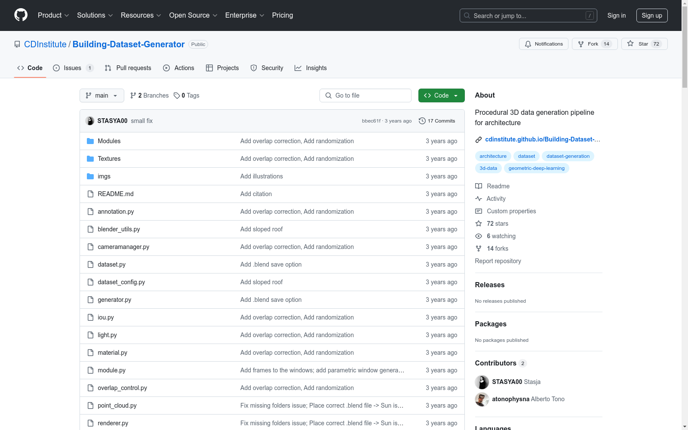Click the Notifications bell button
Image resolution: width=688 pixels, height=430 pixels.
click(x=544, y=44)
